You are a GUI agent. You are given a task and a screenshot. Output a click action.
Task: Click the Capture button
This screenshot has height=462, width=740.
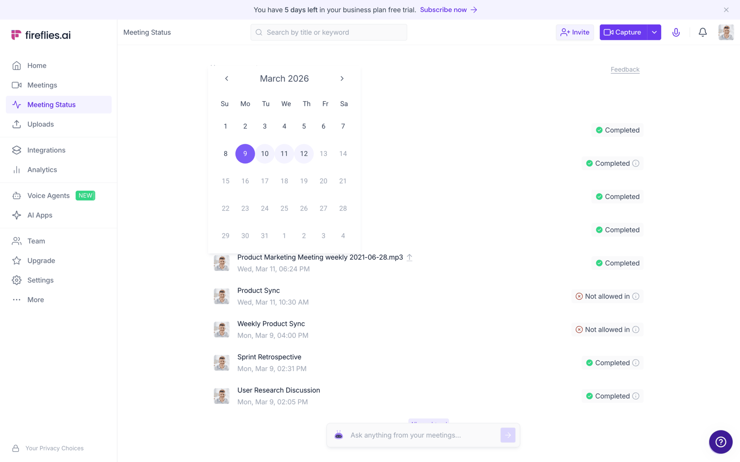623,32
